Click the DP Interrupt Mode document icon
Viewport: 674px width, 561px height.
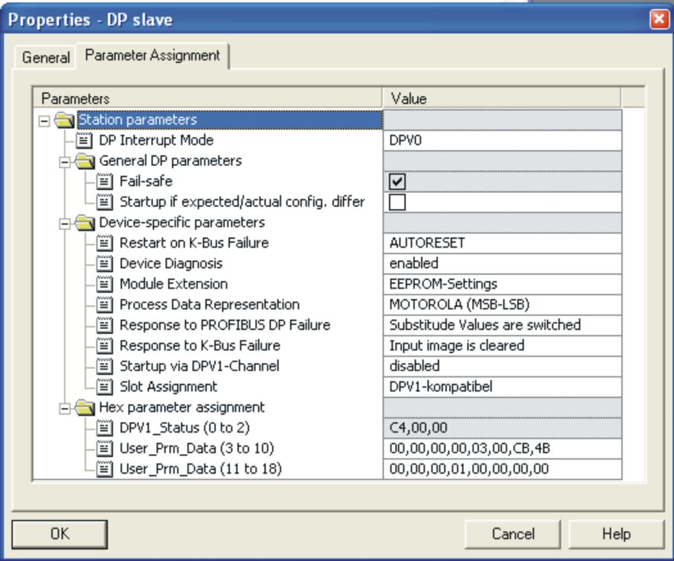tap(83, 140)
